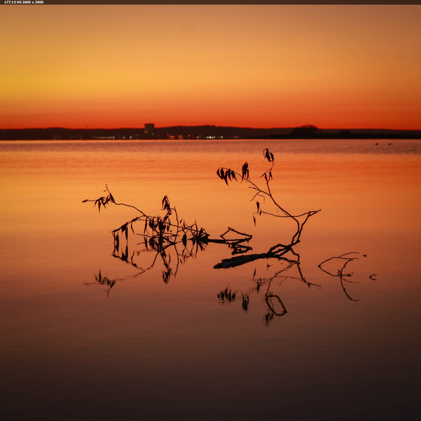Screen dimensions: 421x421
Task: Click the two birds floating on the water
Action: click(x=383, y=144)
